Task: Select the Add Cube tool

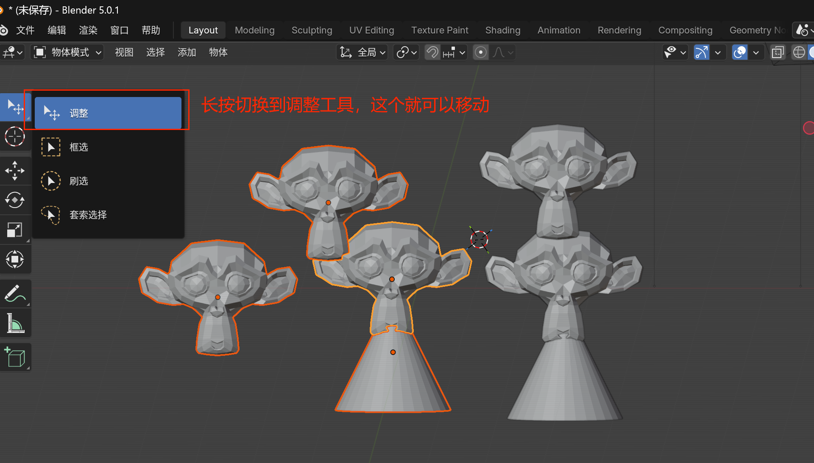Action: coord(15,357)
